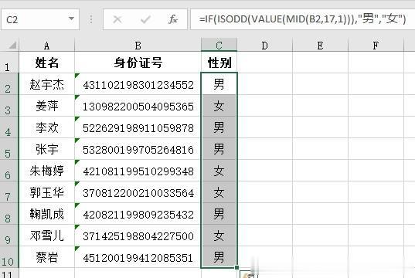Select column B header
The image size is (415, 278).
(x=138, y=46)
